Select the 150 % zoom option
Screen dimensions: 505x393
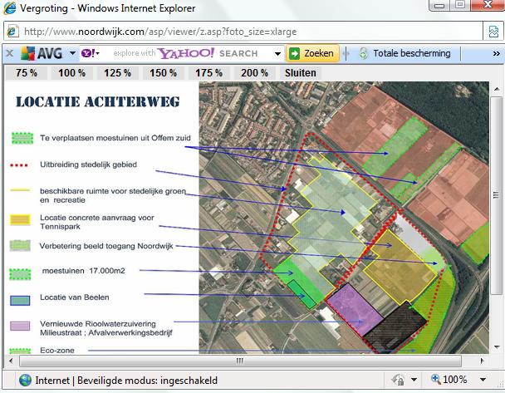point(163,73)
